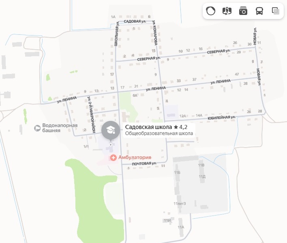Click the traffic circle icon in toolbar
Image resolution: width=287 pixels, height=243 pixels.
[210, 11]
